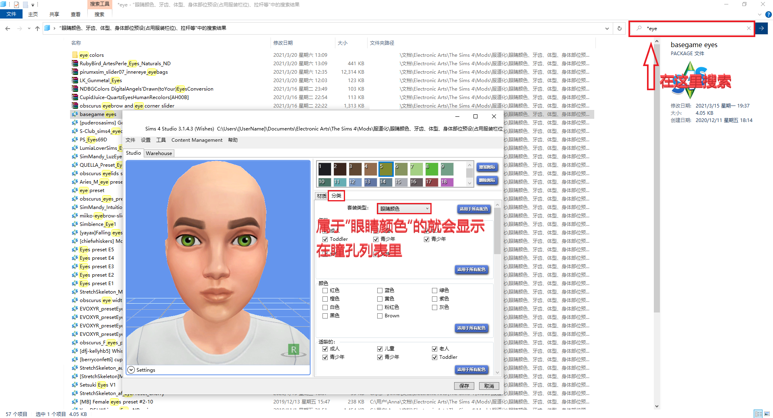Open the 工具 menu in Sims 4 Studio
Image resolution: width=773 pixels, height=418 pixels.
[161, 140]
